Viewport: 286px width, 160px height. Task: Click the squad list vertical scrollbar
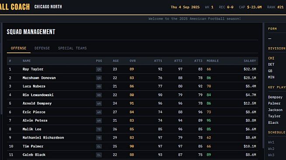[x=263, y=86]
